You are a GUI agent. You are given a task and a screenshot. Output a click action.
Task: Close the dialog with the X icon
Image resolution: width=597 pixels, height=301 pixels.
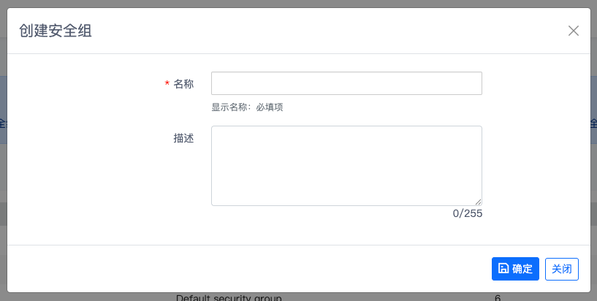[x=574, y=31]
